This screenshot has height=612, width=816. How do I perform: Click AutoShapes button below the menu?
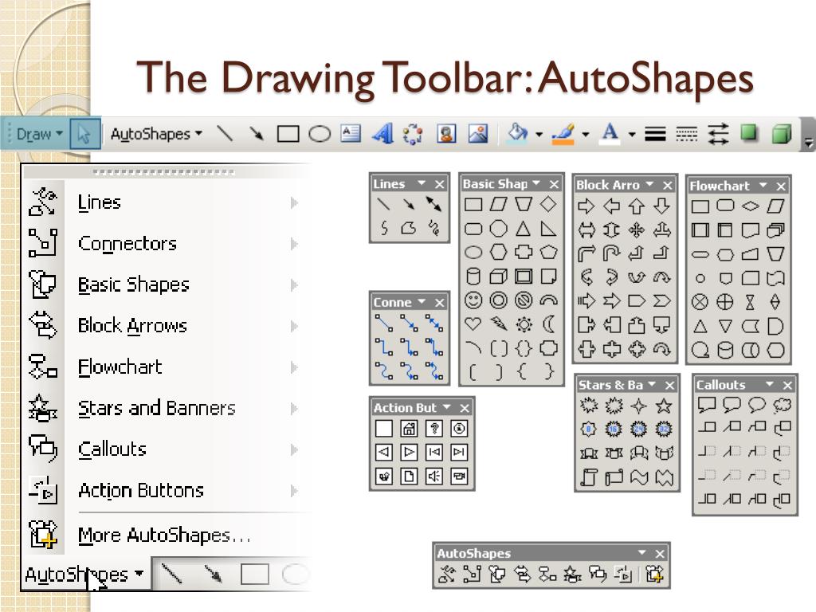click(x=84, y=574)
